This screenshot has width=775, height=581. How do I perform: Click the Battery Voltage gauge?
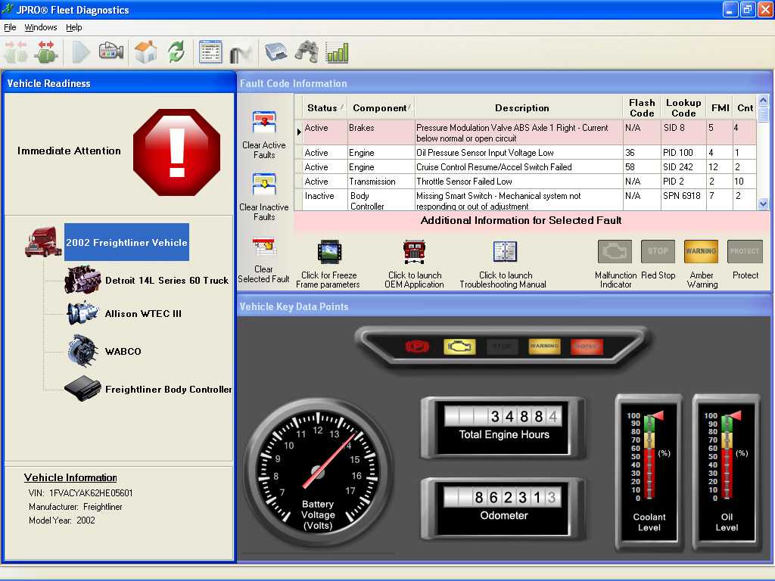(317, 473)
